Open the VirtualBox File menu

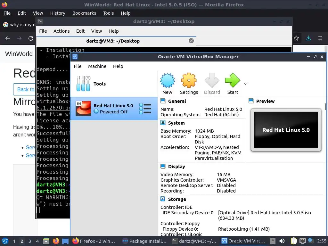pos(78,66)
